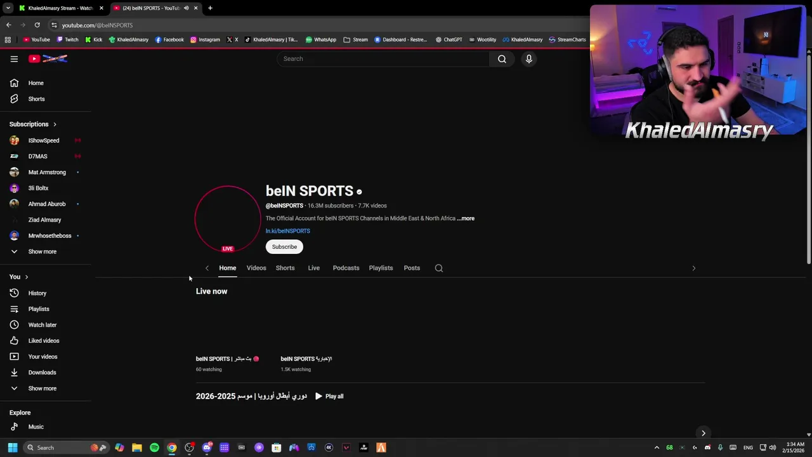The height and width of the screenshot is (457, 812).
Task: Open the Kick bookmark
Action: coord(94,39)
